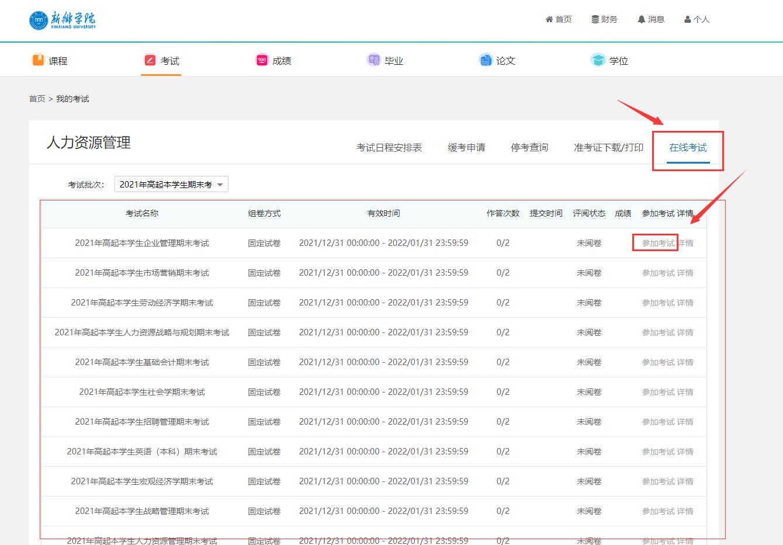Image resolution: width=783 pixels, height=545 pixels.
Task: Expand the 考试批次 batch dropdown
Action: pos(171,185)
